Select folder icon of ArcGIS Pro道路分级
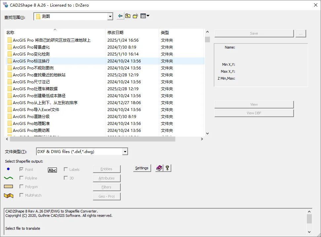Viewport: 321px width, 237px height. [x=9, y=116]
